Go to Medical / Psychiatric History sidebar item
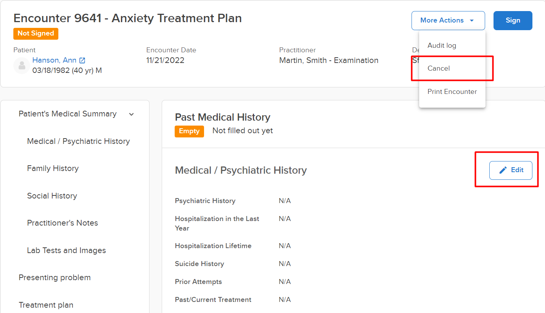Image resolution: width=545 pixels, height=313 pixels. point(78,141)
